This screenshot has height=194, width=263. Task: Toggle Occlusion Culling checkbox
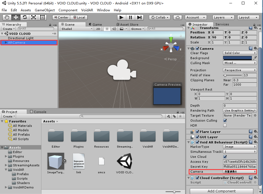point(225,120)
